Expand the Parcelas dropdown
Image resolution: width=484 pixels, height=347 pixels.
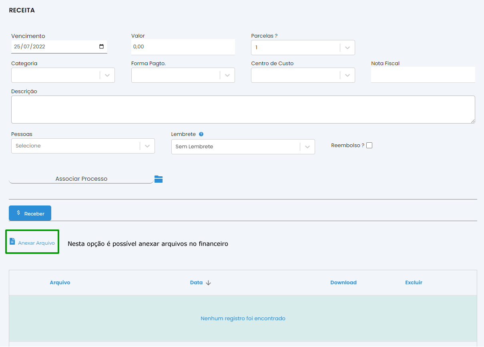click(x=347, y=48)
